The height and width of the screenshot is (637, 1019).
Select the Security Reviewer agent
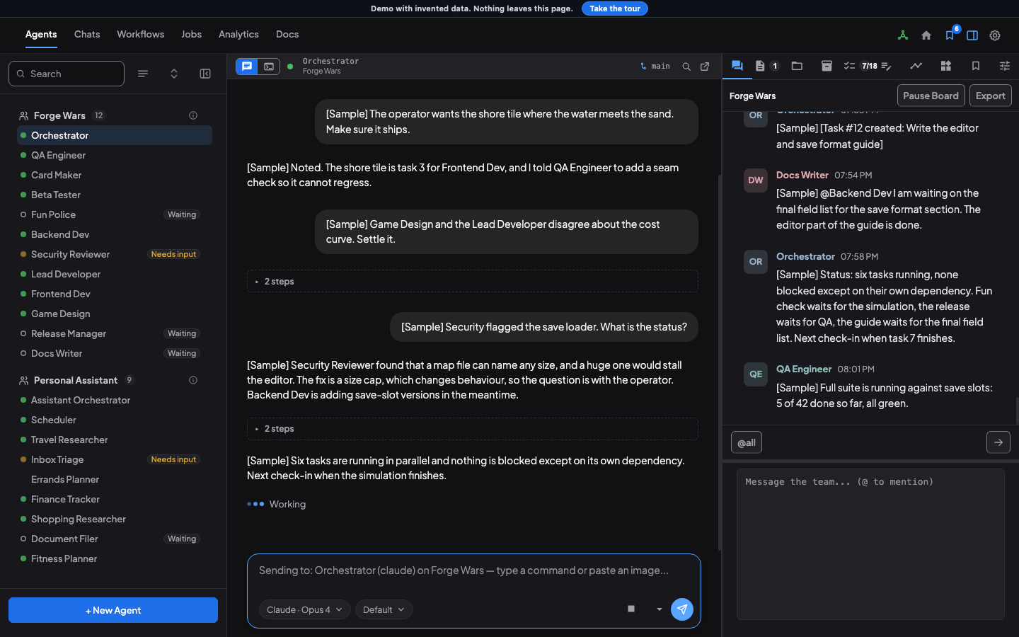[x=115, y=254]
